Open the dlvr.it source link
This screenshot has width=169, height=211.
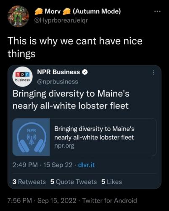click(86, 165)
